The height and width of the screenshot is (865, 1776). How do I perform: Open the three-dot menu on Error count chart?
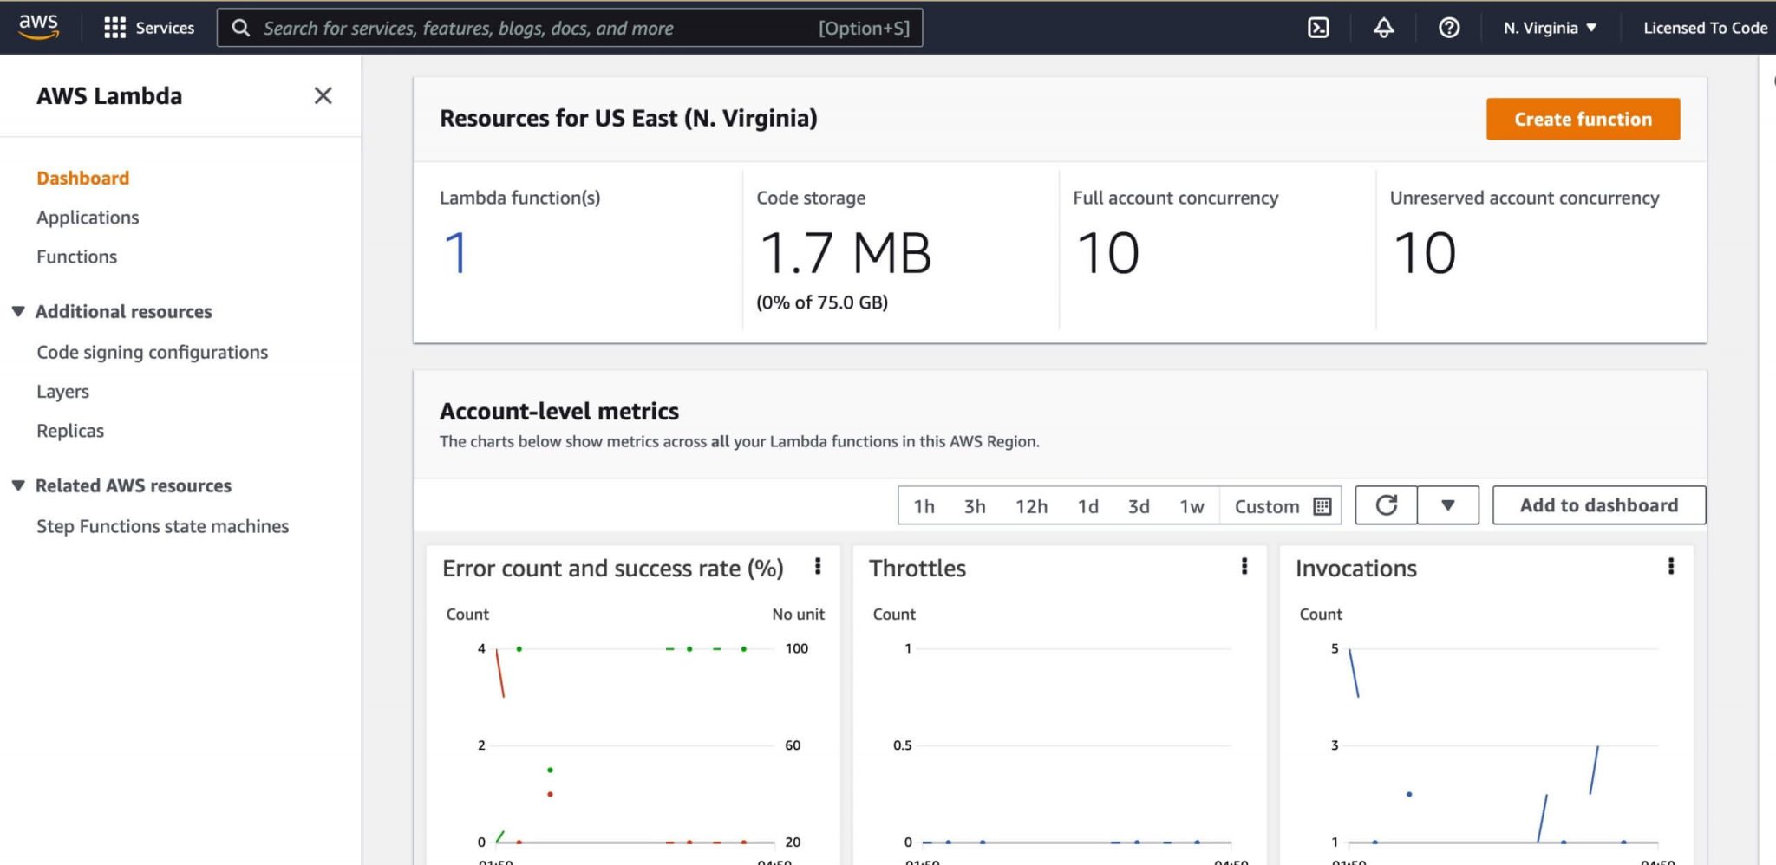[x=817, y=567]
